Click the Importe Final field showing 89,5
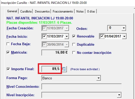Screen dimensions: 135x99 [x=51, y=69]
